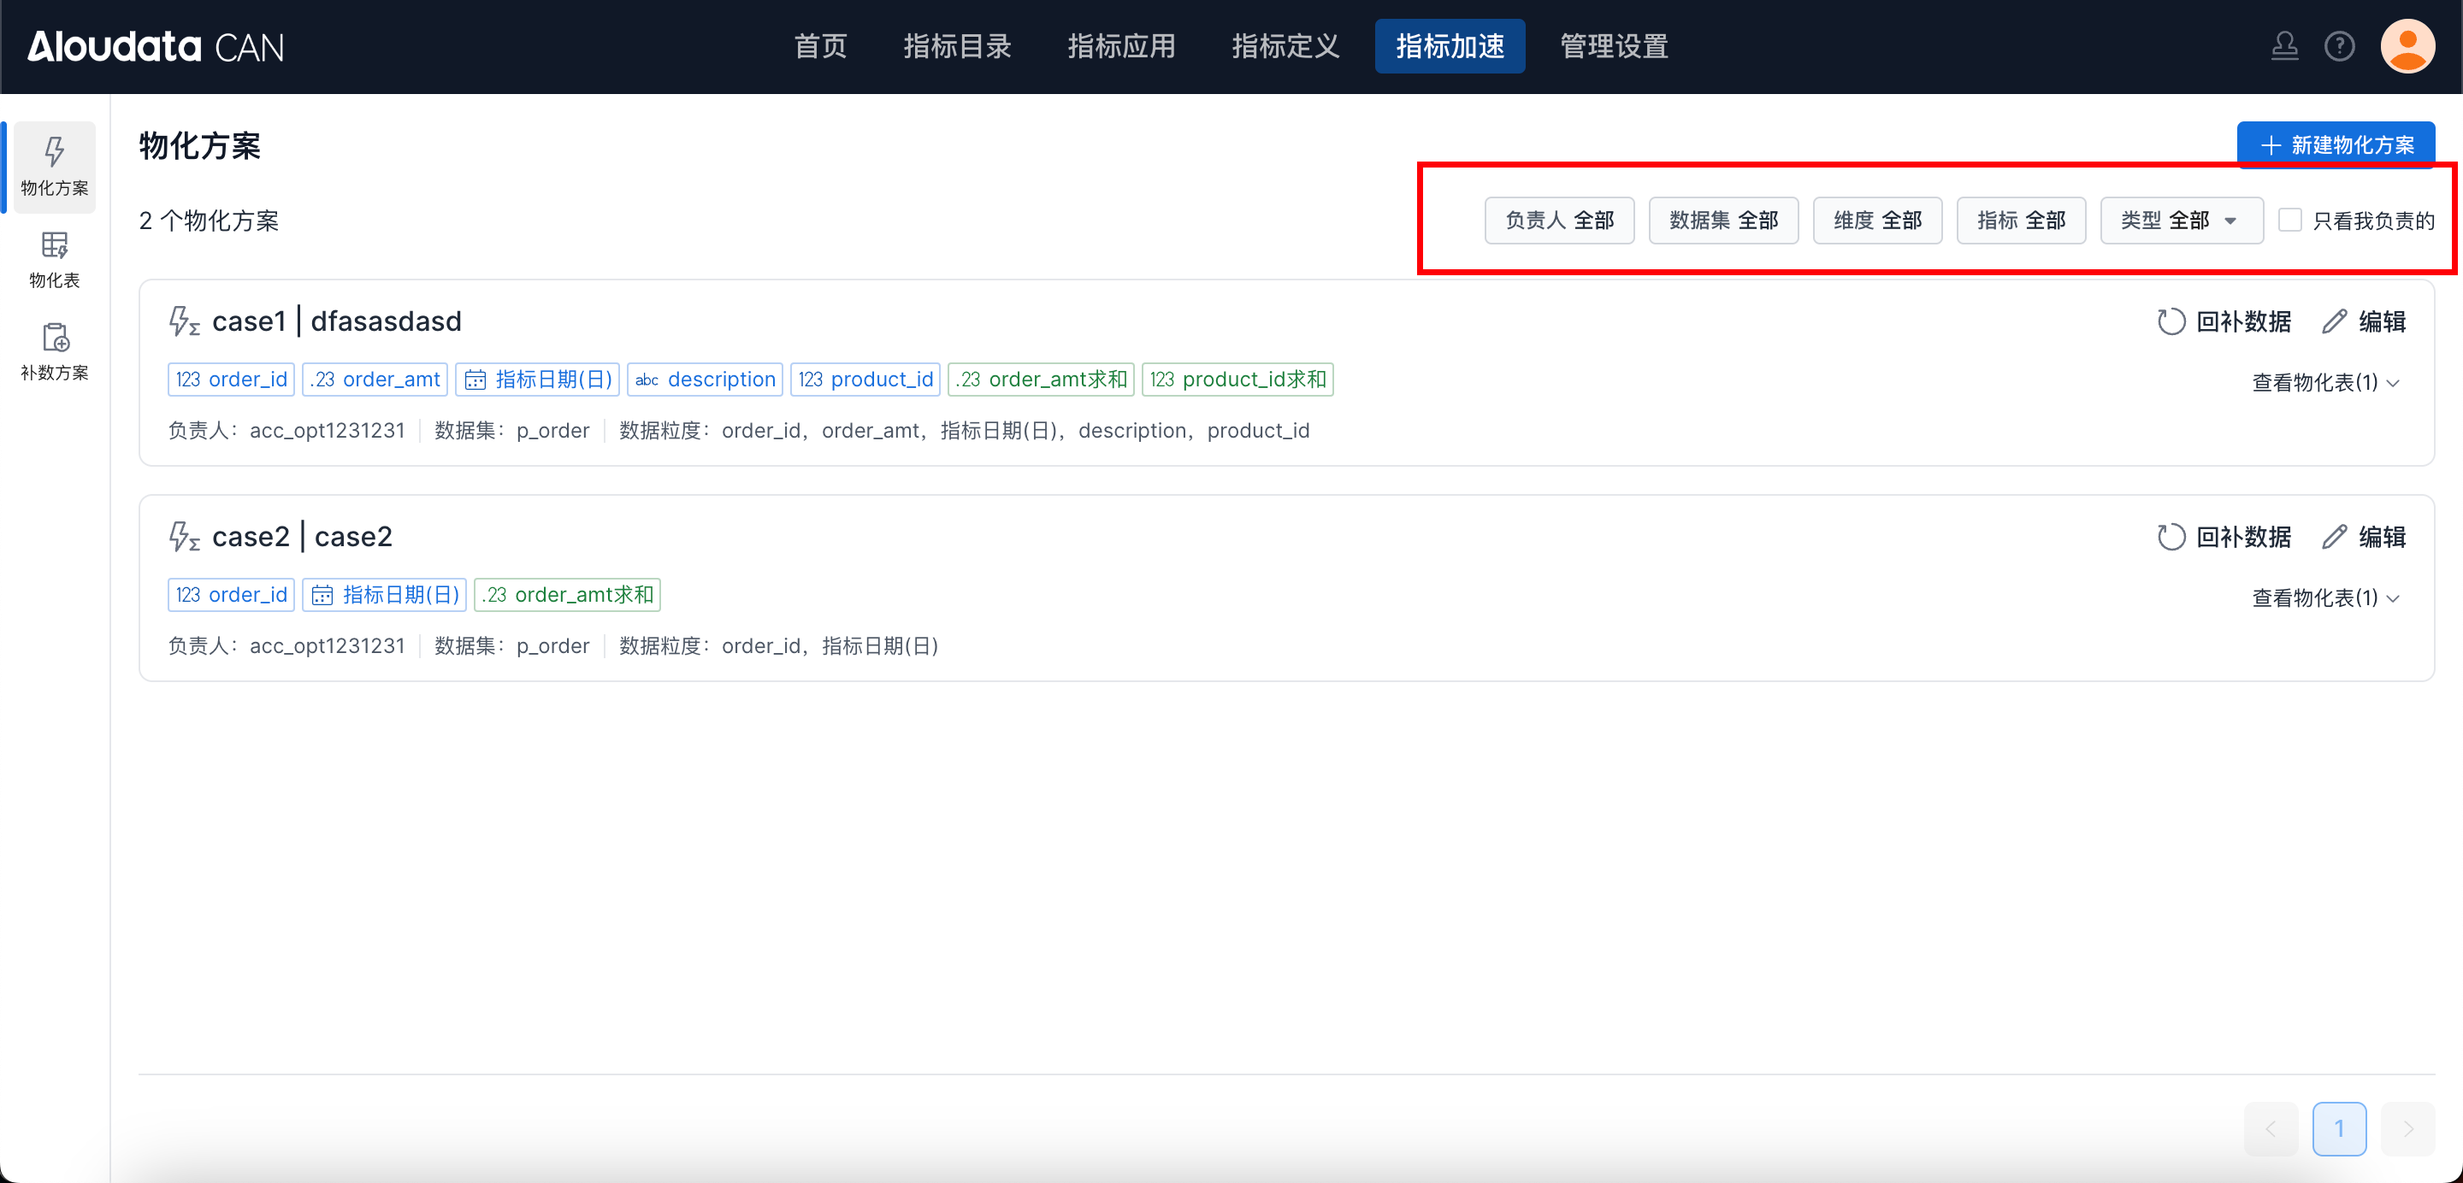Click the 数据集 全部 filter button
The width and height of the screenshot is (2463, 1183).
1723,221
